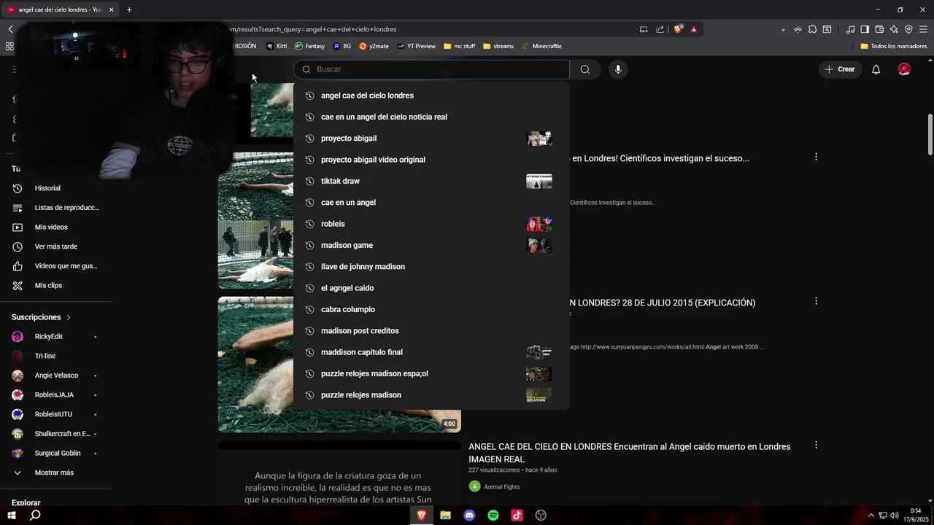Open Discord from the taskbar

tap(469, 515)
